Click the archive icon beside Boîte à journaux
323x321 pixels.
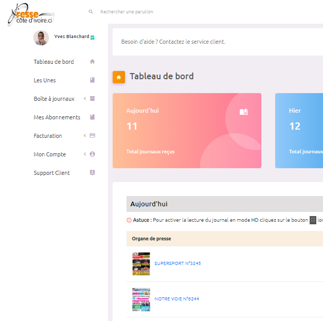93,99
